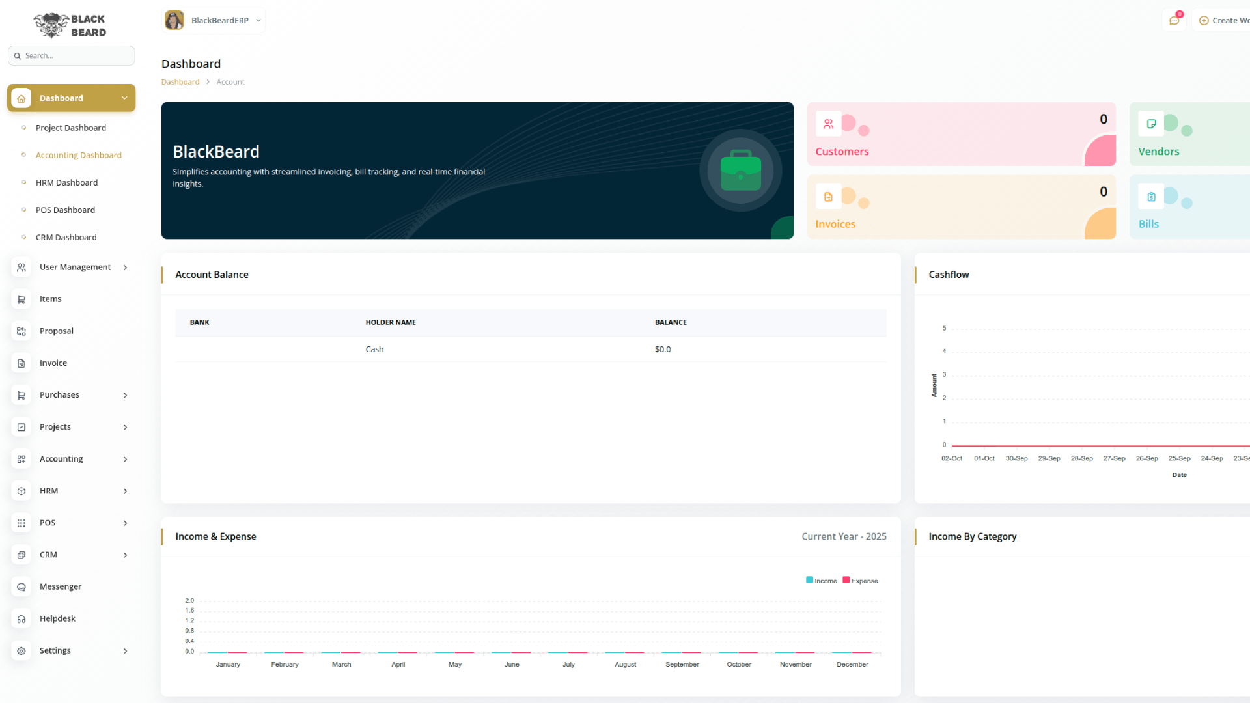This screenshot has height=703, width=1250.
Task: Collapse the Dashboard menu chevron
Action: 124,98
